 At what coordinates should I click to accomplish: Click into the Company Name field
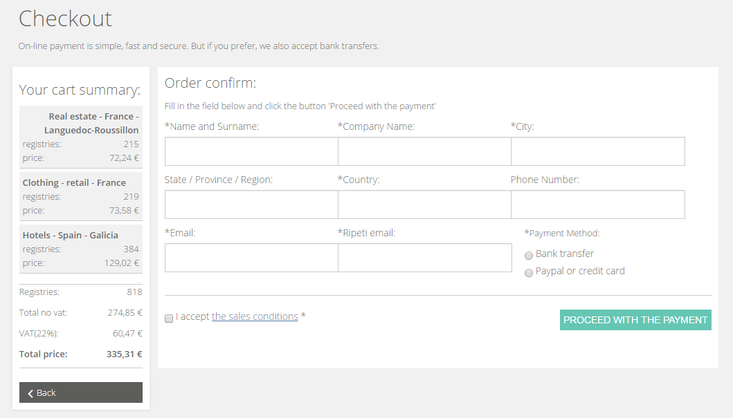click(424, 151)
